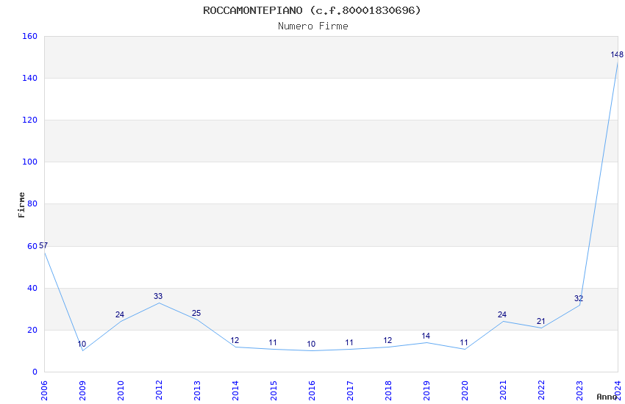Select the y-axis tick label 140
The height and width of the screenshot is (404, 625).
(x=30, y=78)
